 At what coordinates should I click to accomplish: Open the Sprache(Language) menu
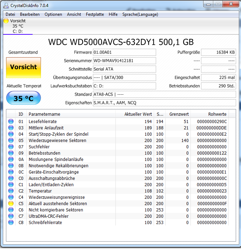pos(140,14)
